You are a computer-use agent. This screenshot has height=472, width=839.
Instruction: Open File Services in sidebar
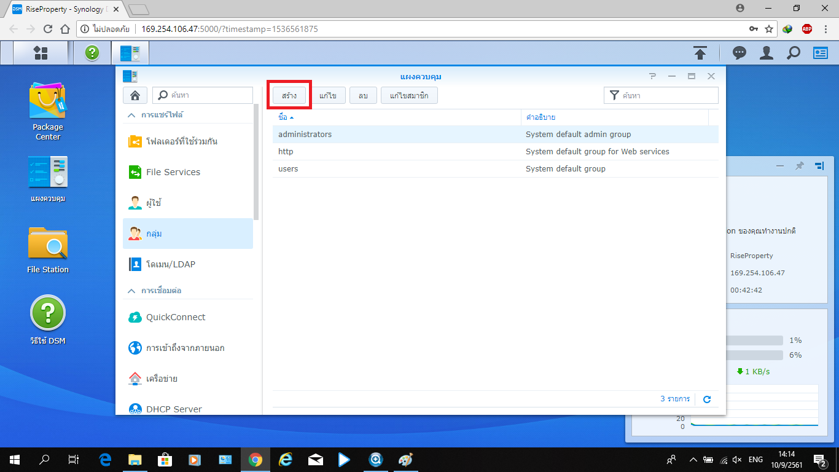click(173, 172)
